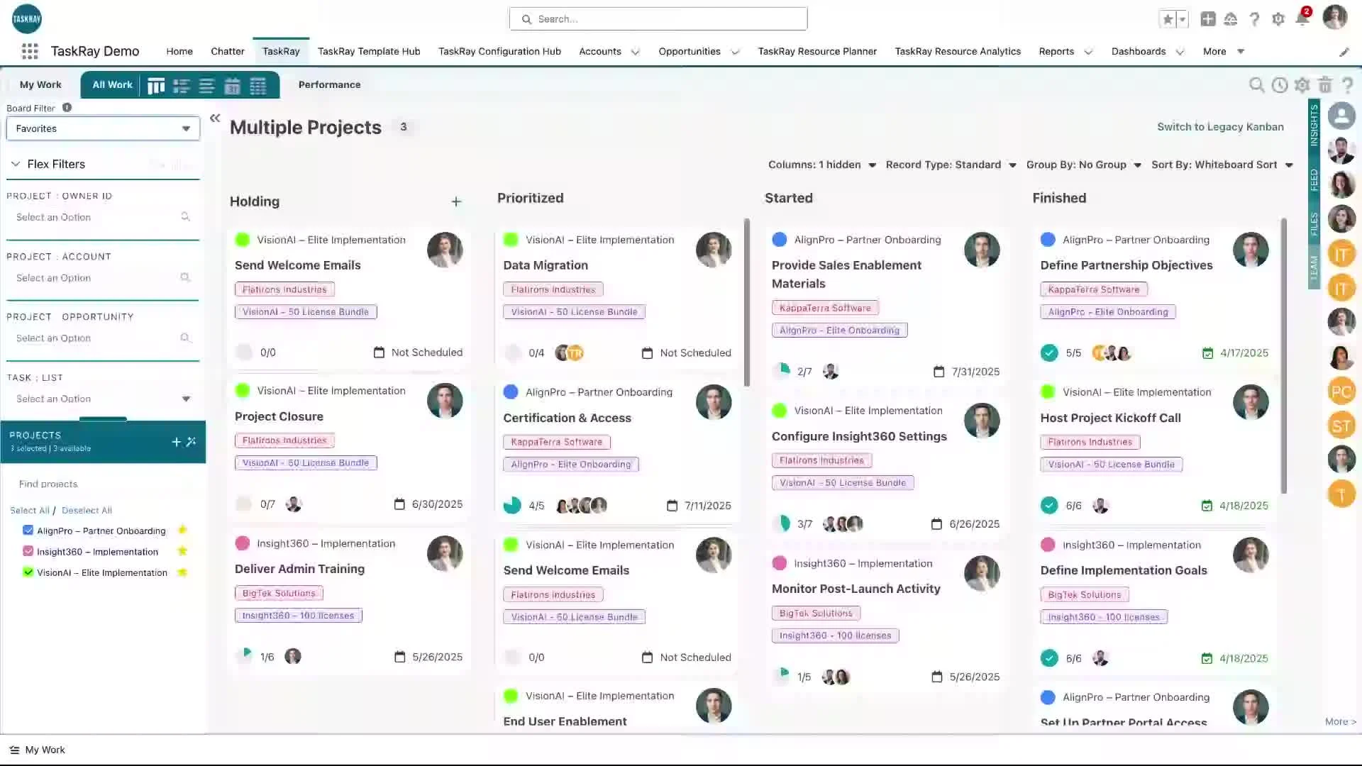The image size is (1362, 766).
Task: Click Board Filter info icon
Action: click(x=67, y=108)
